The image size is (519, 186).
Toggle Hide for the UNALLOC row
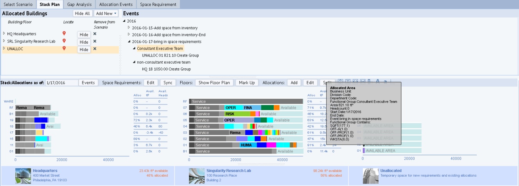coord(84,50)
